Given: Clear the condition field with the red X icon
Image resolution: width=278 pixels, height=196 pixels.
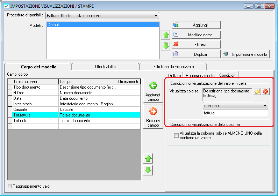Looking at the screenshot, I should point(265,91).
